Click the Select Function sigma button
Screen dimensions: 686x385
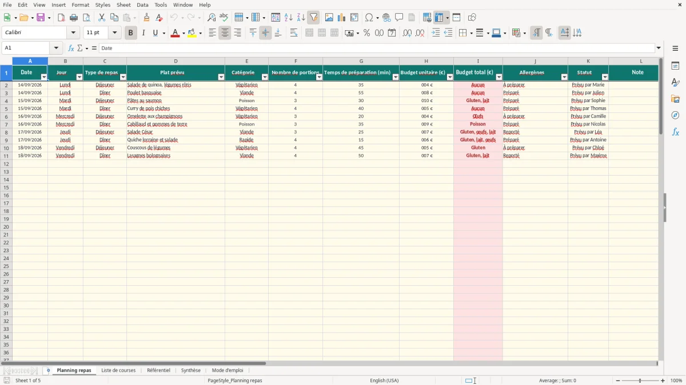(80, 48)
